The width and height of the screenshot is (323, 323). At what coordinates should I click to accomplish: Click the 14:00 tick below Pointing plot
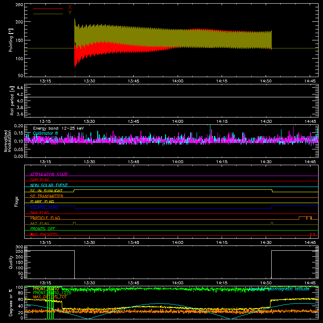pos(178,81)
